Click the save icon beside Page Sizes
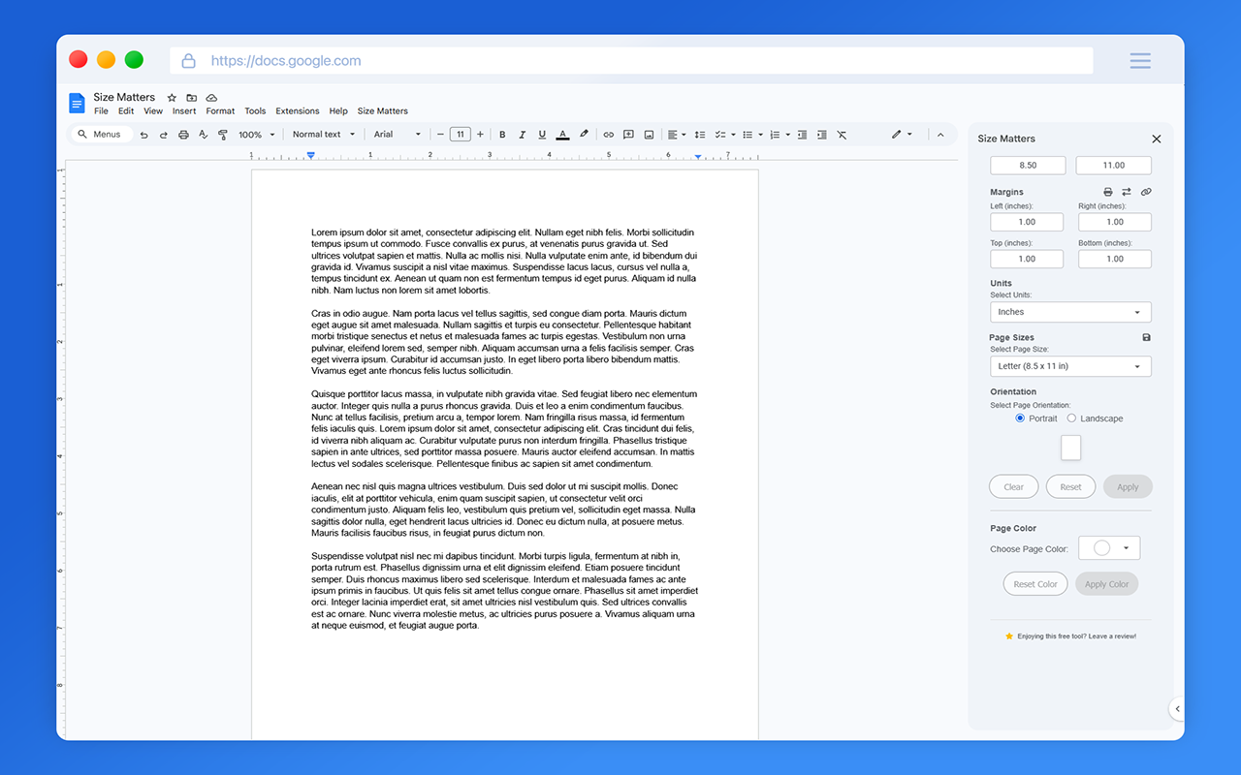Image resolution: width=1241 pixels, height=775 pixels. (1146, 337)
